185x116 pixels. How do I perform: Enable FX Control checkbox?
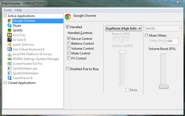pyautogui.click(x=69, y=58)
